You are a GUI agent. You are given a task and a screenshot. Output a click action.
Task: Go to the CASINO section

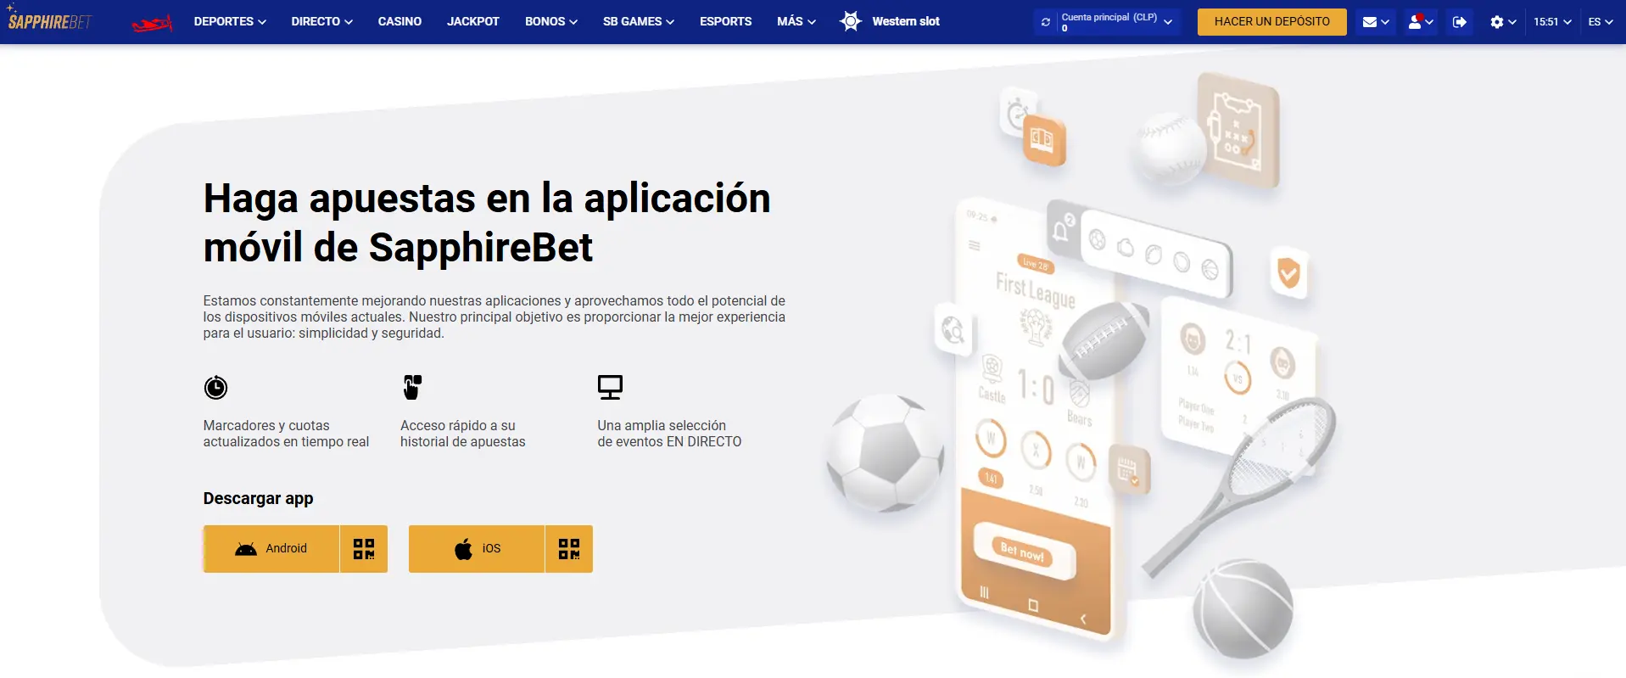400,21
